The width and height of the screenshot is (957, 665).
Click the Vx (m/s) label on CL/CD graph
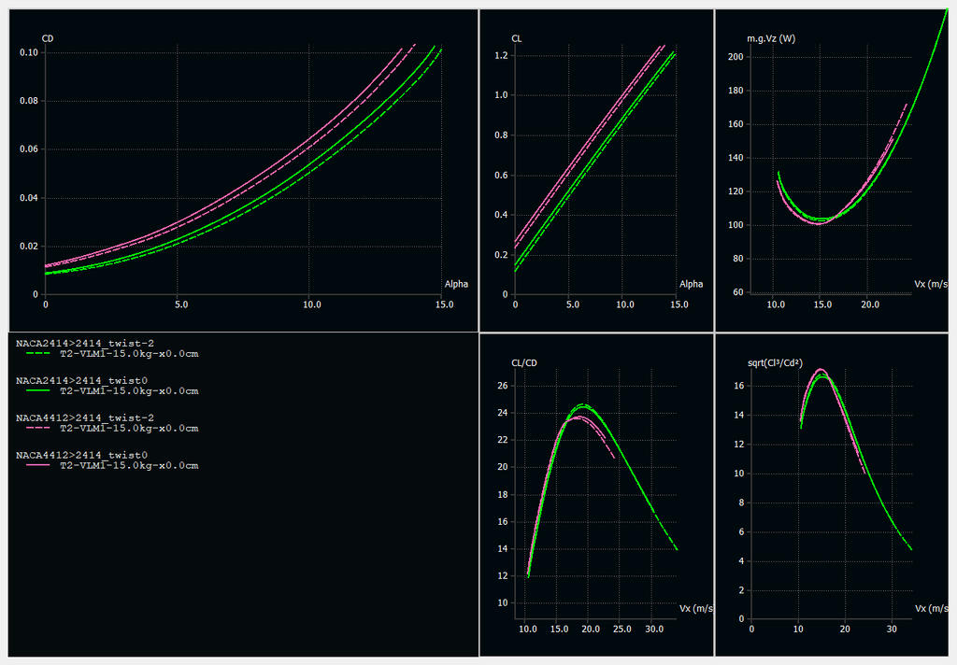click(x=695, y=608)
